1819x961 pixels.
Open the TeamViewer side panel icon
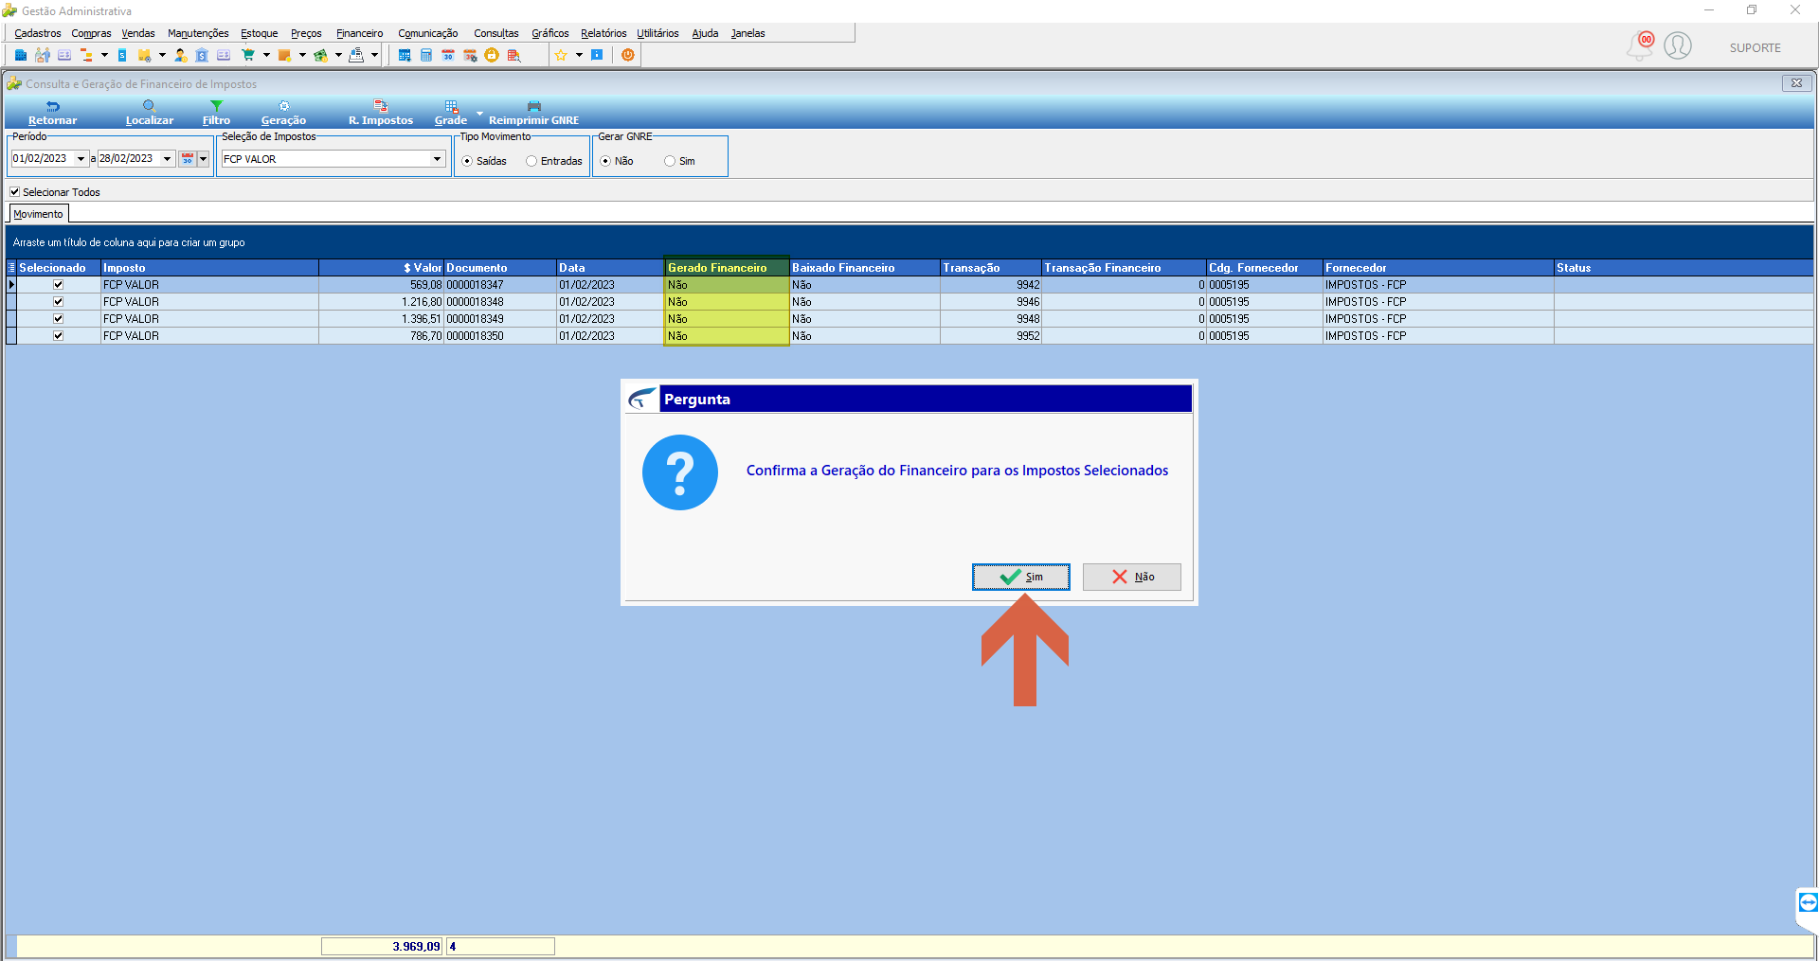click(x=1808, y=902)
